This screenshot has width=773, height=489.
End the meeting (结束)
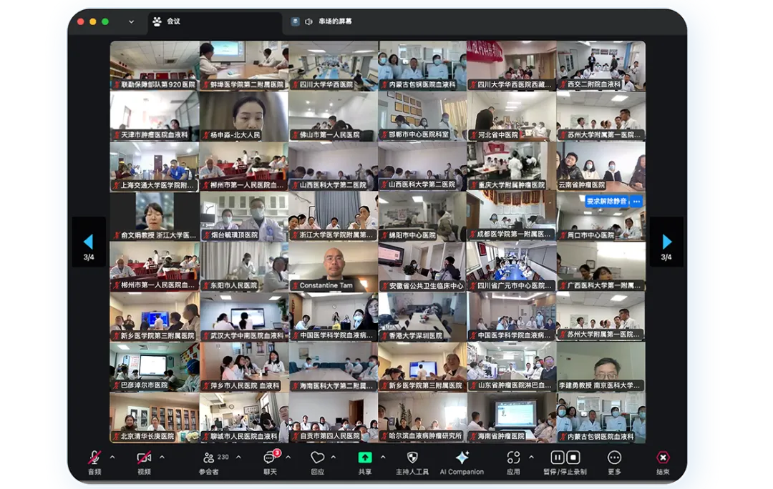(x=663, y=458)
